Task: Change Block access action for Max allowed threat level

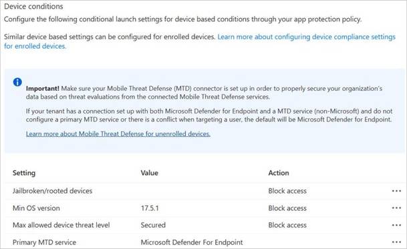Action: pyautogui.click(x=287, y=225)
